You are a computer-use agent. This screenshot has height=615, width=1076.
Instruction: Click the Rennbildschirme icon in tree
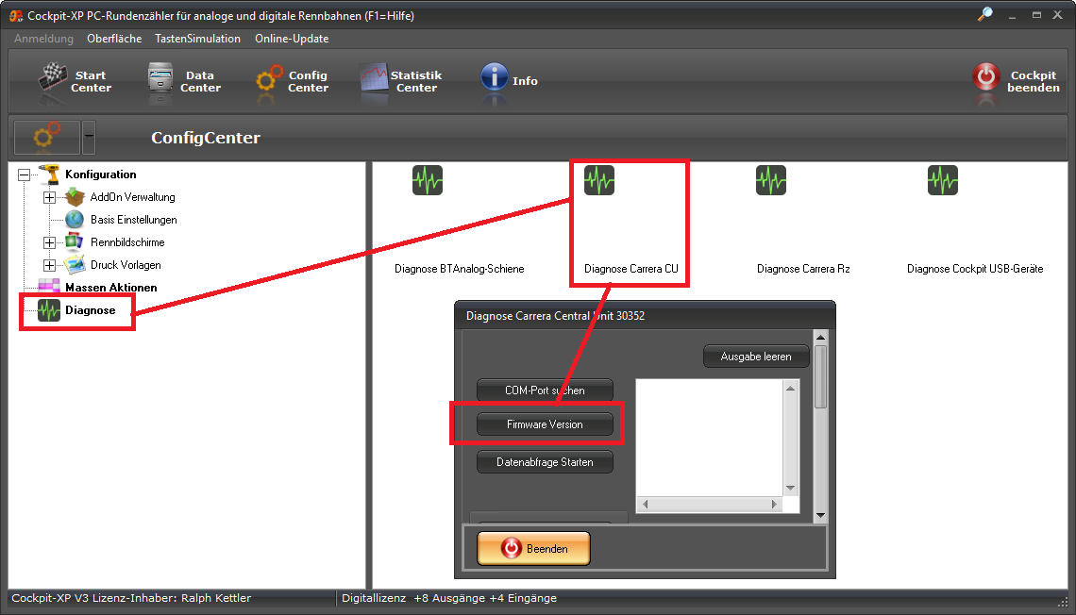pos(74,242)
